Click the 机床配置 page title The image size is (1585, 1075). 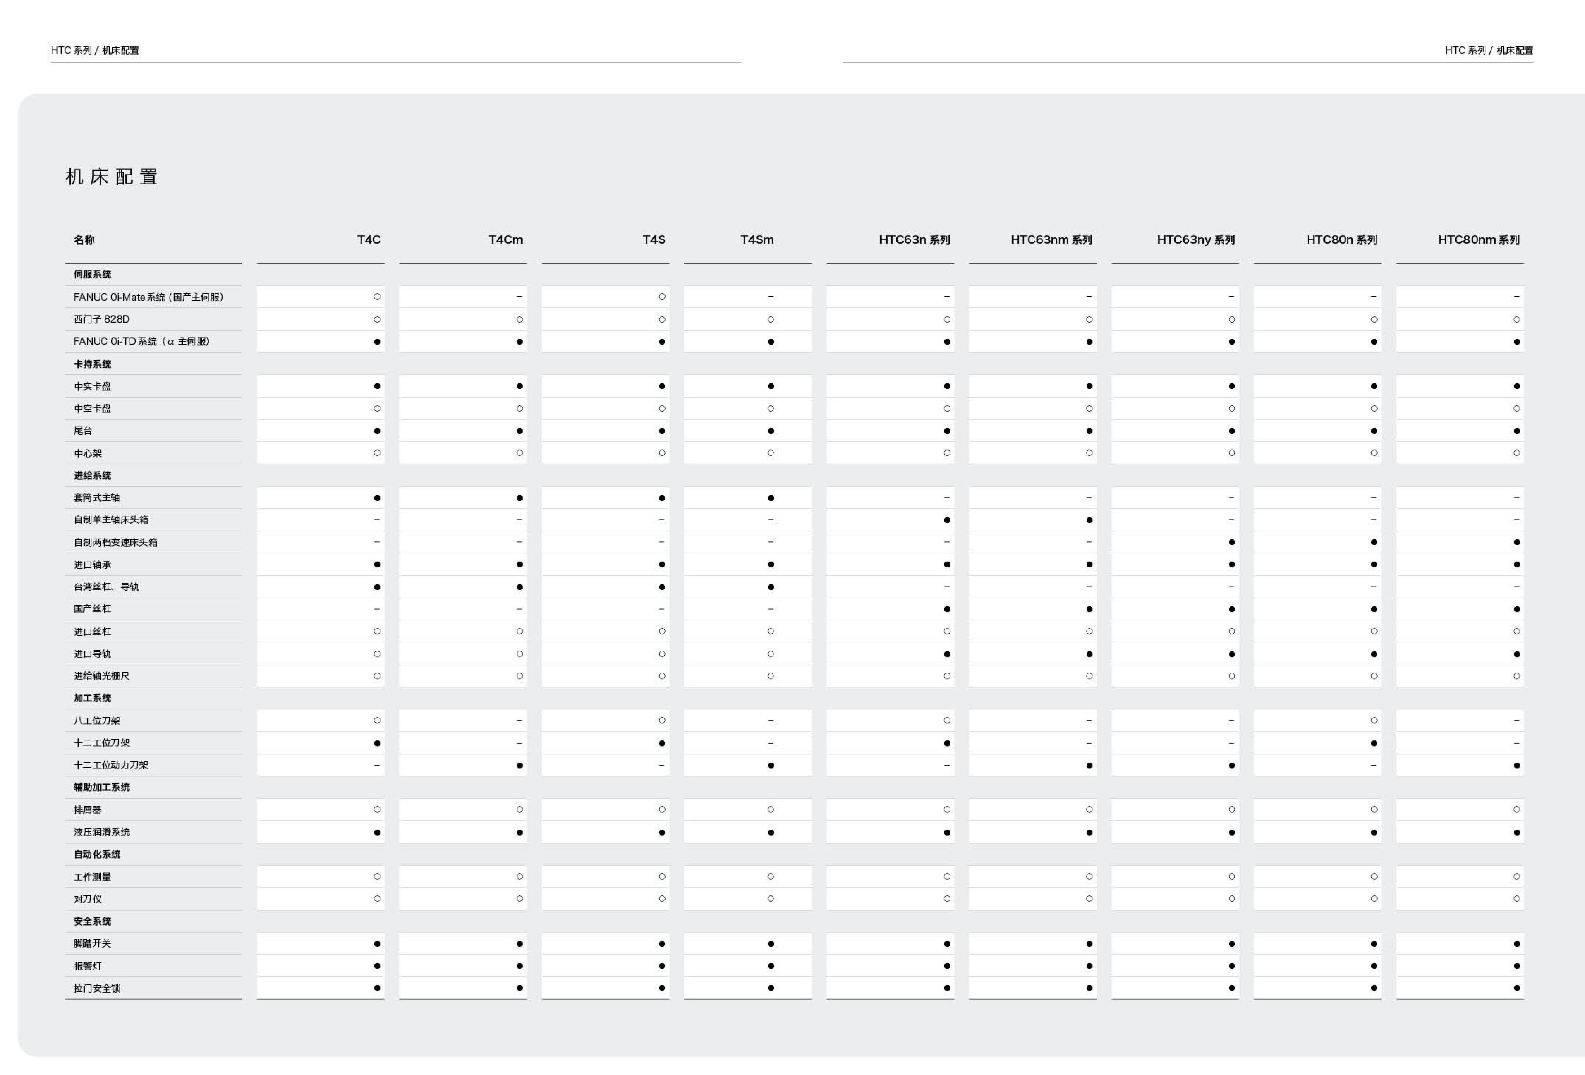(112, 177)
